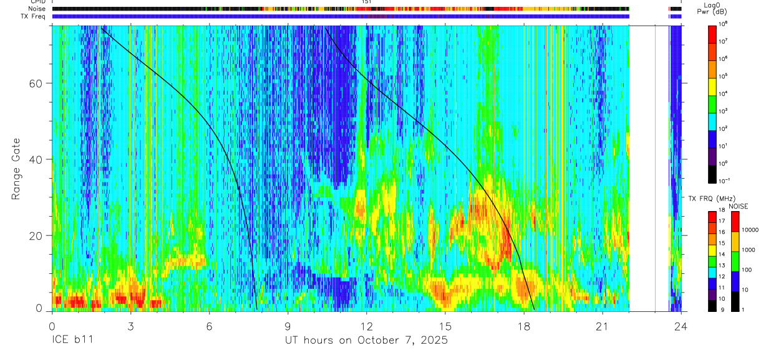The width and height of the screenshot is (766, 353).
Task: Click the red top segment of Lag0 power colorbar
Action: click(x=712, y=34)
